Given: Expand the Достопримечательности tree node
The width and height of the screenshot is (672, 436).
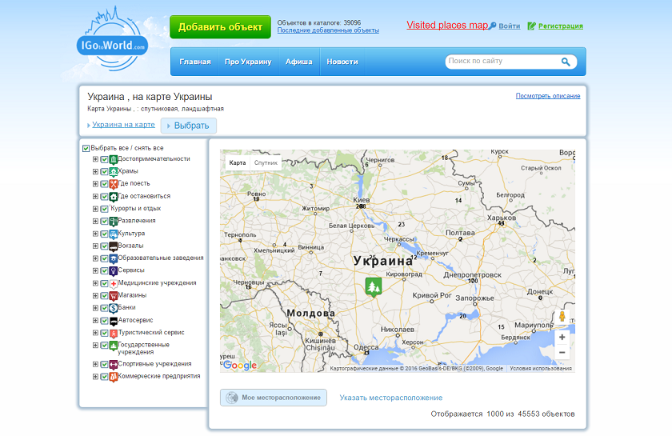Looking at the screenshot, I should click(95, 159).
